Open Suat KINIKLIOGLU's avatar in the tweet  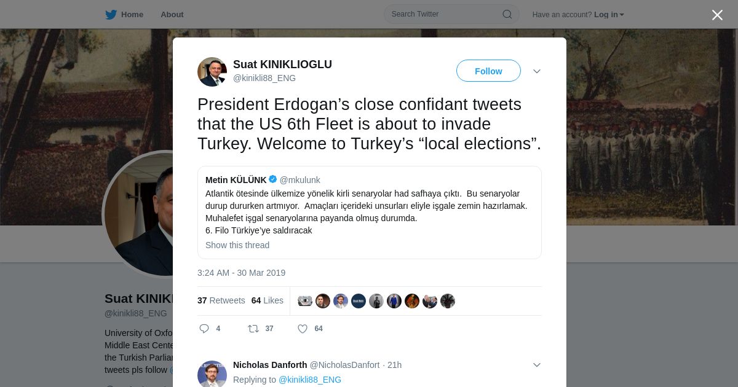(212, 72)
